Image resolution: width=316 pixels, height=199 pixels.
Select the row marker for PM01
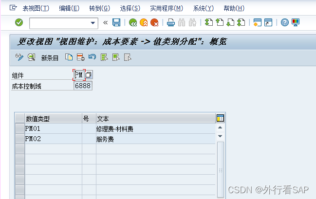20,128
